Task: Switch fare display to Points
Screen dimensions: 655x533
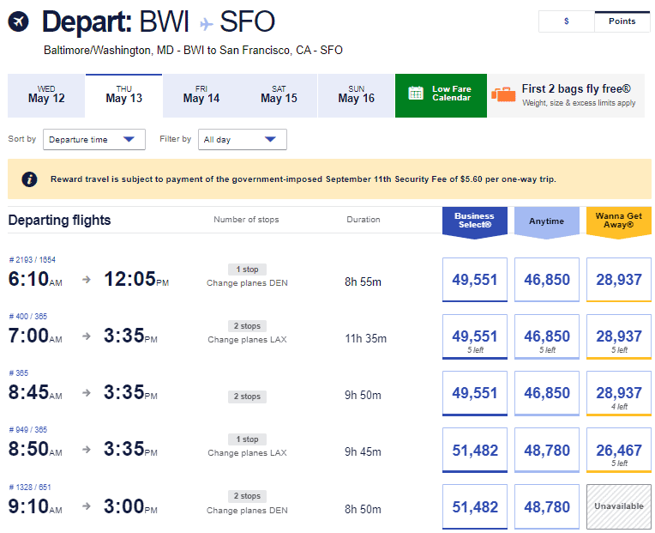Action: point(622,21)
